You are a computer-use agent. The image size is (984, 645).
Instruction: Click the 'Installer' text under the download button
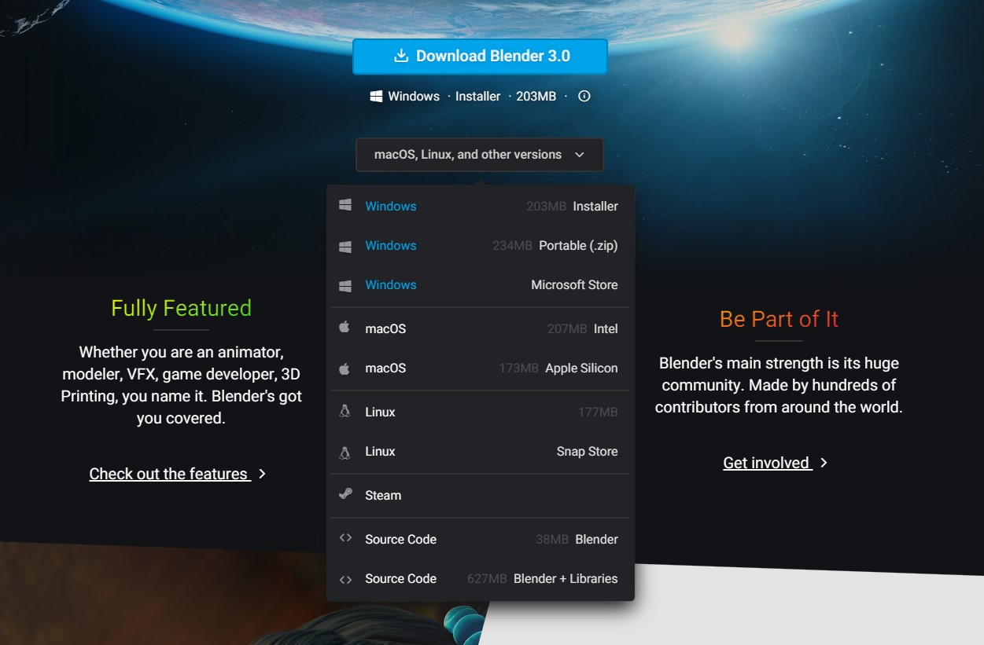pyautogui.click(x=477, y=96)
